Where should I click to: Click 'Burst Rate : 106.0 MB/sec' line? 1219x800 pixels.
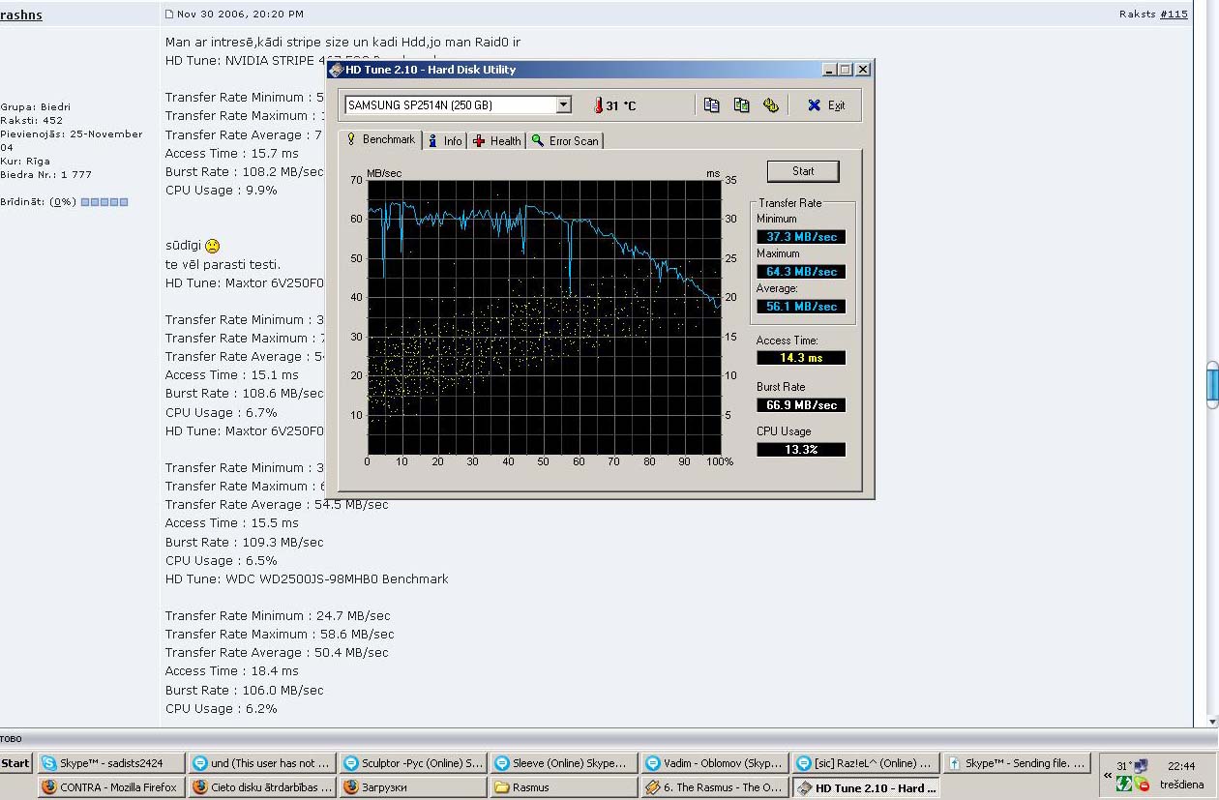click(x=245, y=691)
